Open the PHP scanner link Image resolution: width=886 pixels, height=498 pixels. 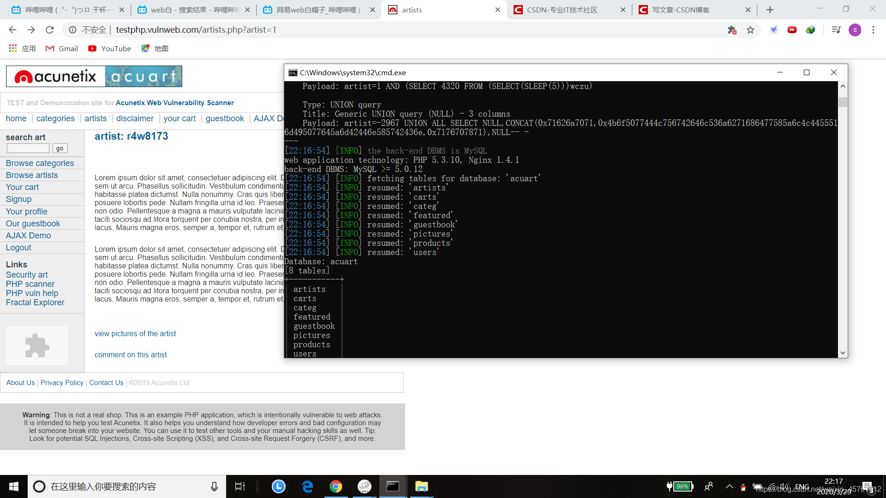pyautogui.click(x=30, y=284)
